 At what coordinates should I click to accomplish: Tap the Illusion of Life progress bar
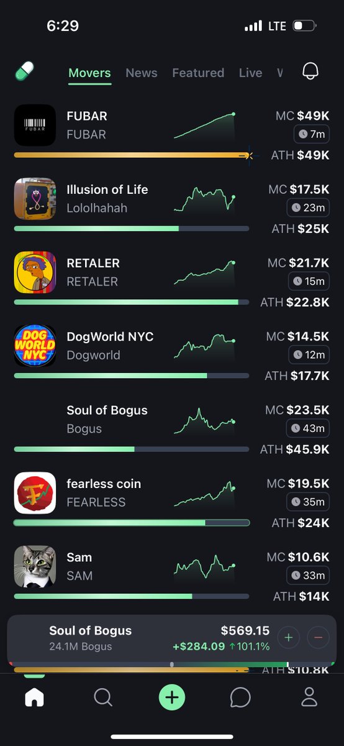[131, 229]
